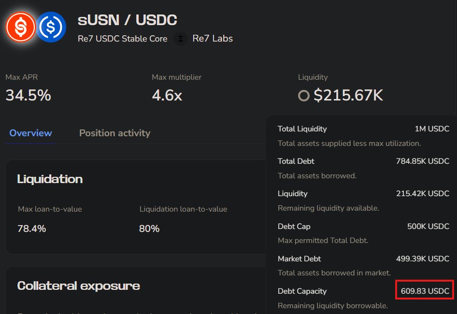Viewport: 457px width, 314px height.
Task: Click the $215.67K liquidity value
Action: (348, 95)
